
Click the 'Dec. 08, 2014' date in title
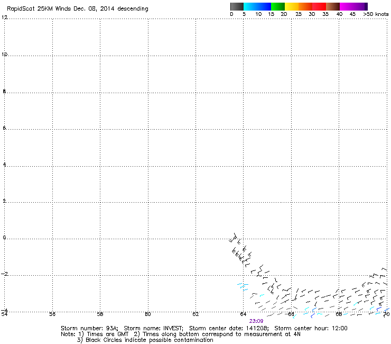tap(94, 8)
